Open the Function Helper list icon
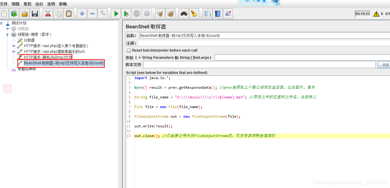The height and width of the screenshot is (188, 390). point(207,13)
